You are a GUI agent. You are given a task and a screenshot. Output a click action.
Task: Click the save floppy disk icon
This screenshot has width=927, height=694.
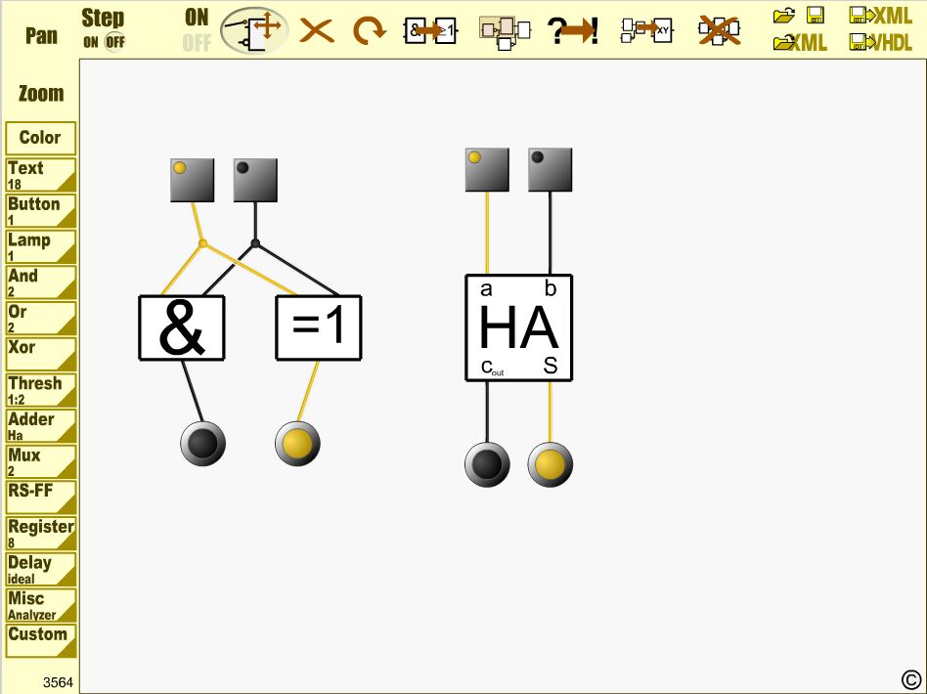coord(815,15)
